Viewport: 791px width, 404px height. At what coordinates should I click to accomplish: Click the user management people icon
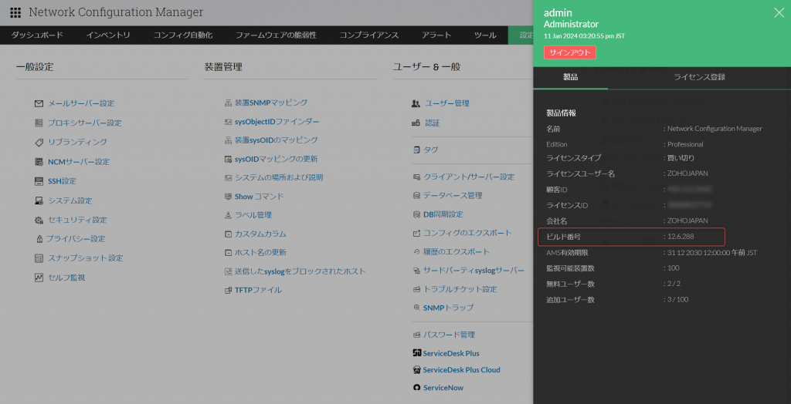[x=416, y=103]
